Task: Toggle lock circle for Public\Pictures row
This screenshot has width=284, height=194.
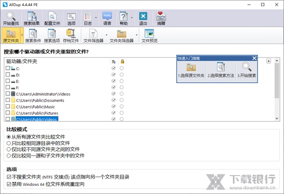Action: click(122, 113)
